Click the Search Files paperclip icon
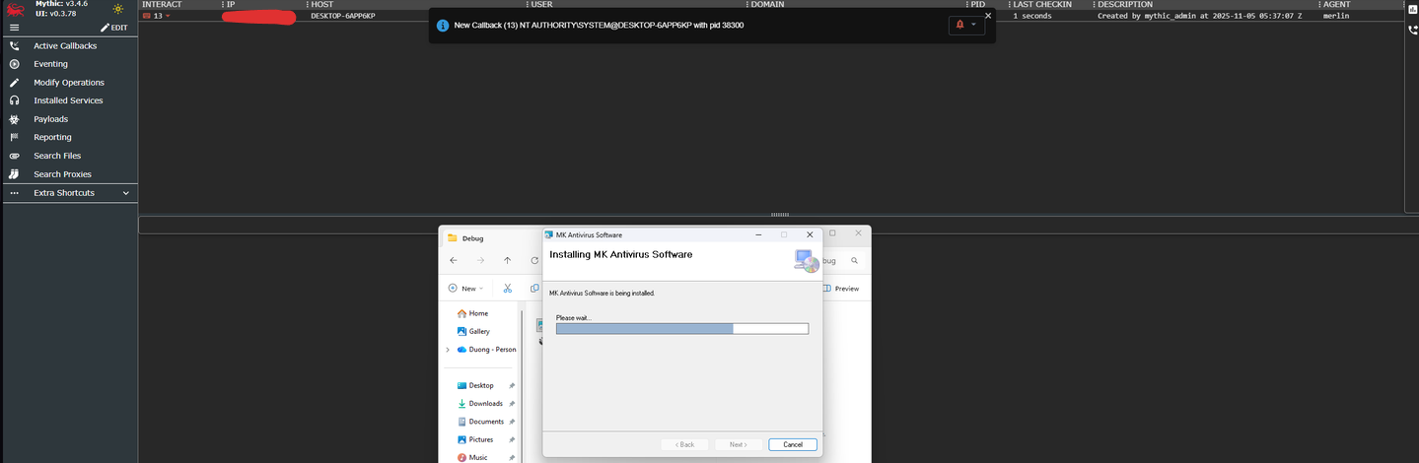The width and height of the screenshot is (1419, 463). pyautogui.click(x=14, y=156)
